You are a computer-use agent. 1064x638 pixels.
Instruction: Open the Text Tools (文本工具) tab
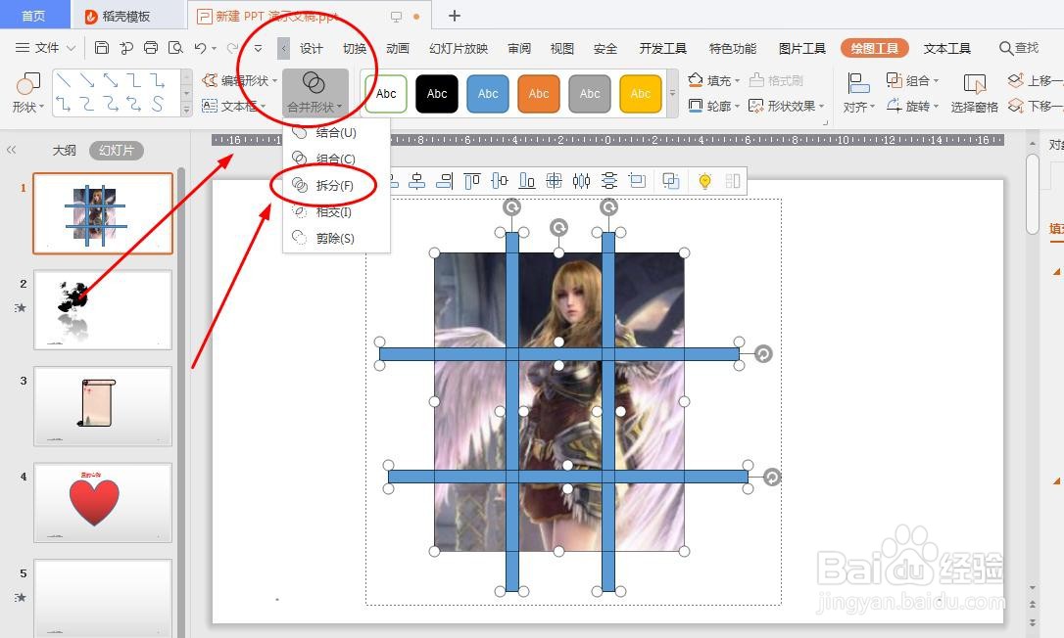click(946, 48)
